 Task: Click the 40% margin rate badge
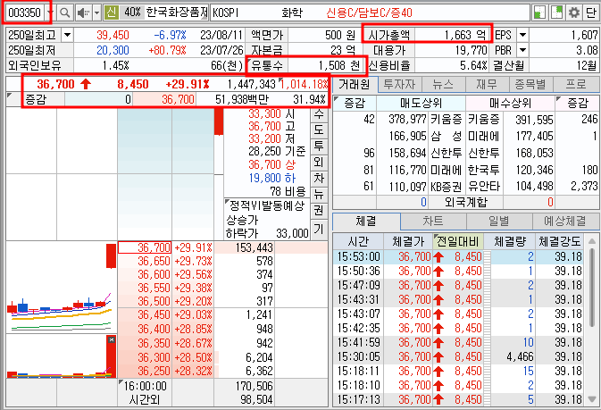pyautogui.click(x=132, y=13)
